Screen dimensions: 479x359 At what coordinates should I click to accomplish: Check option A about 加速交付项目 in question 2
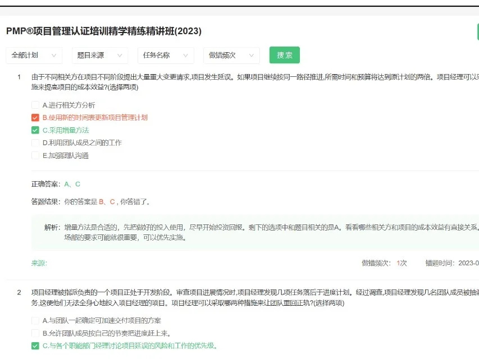click(x=34, y=321)
